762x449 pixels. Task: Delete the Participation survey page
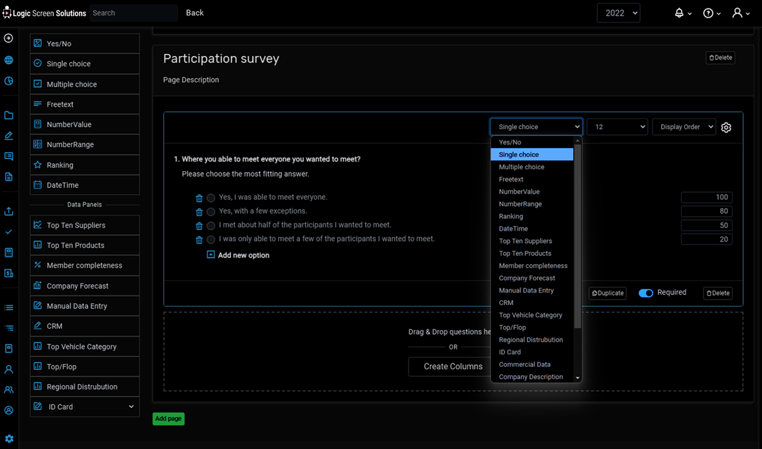[720, 58]
